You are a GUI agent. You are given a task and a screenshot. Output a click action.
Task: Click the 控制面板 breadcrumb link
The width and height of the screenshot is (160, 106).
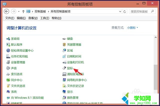point(40,11)
